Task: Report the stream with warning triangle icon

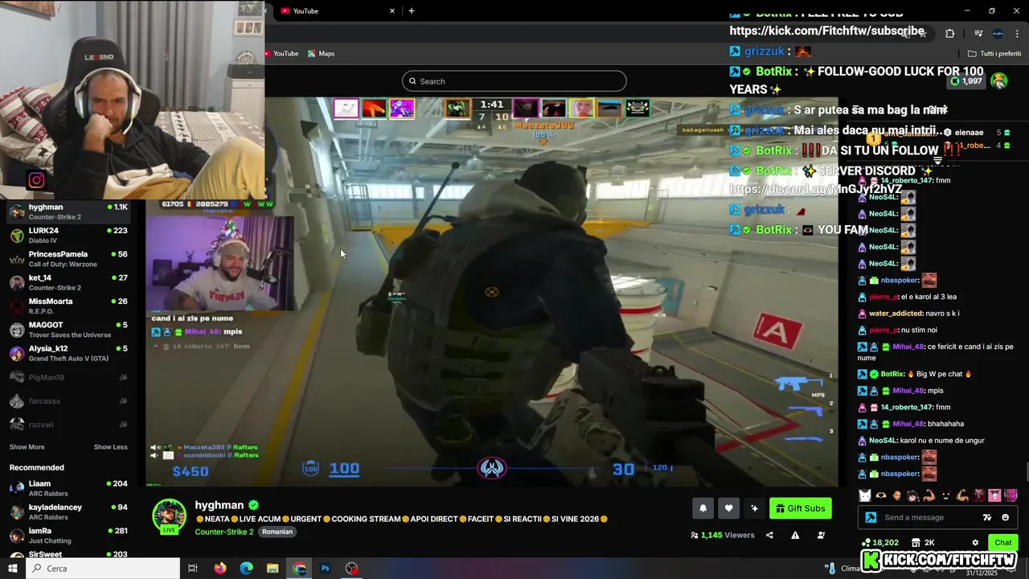Action: [x=795, y=535]
